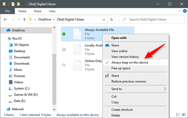Click the navigation pane scroll down arrow
The width and height of the screenshot is (188, 118).
54,110
